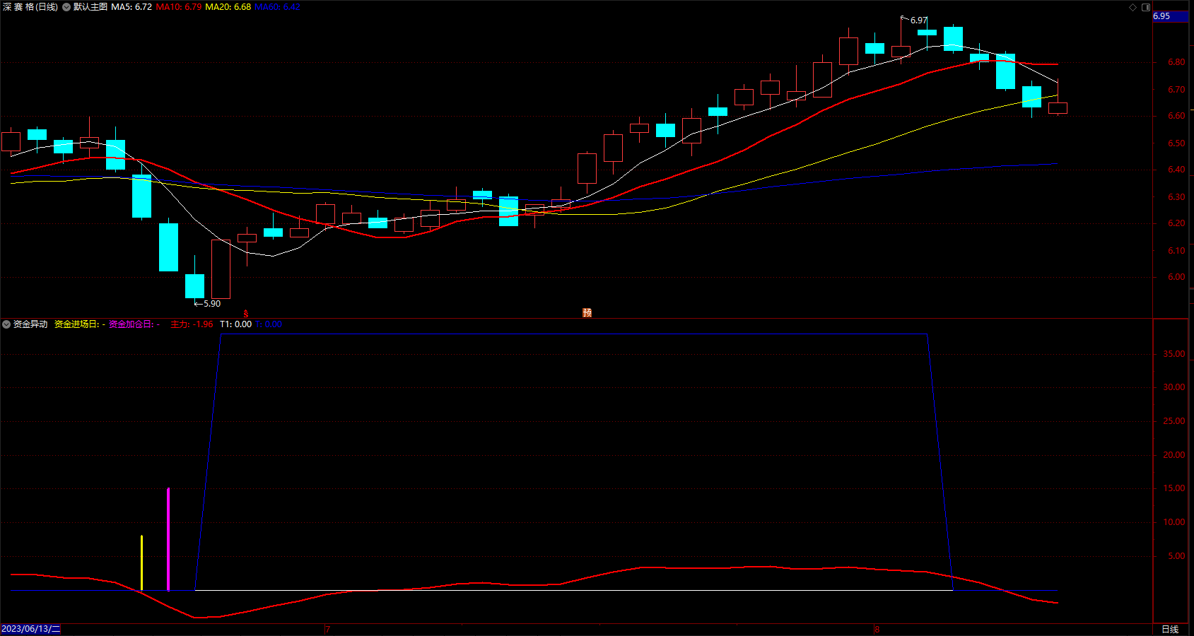Click the blue MA60: 6.42 readout
1194x636 pixels.
pos(277,7)
